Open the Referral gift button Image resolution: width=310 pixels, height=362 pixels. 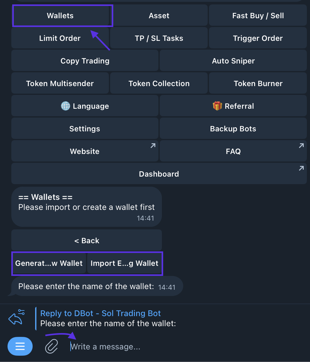coord(233,106)
